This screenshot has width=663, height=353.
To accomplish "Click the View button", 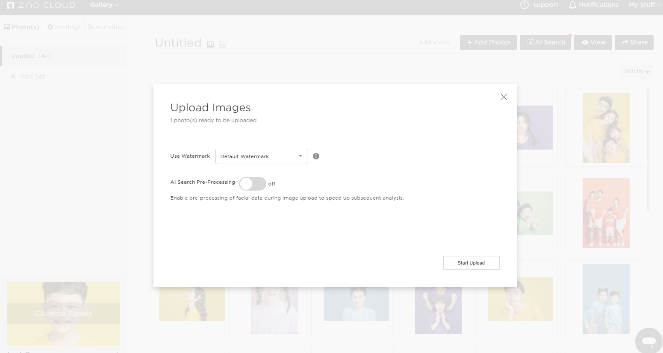I will tap(593, 42).
